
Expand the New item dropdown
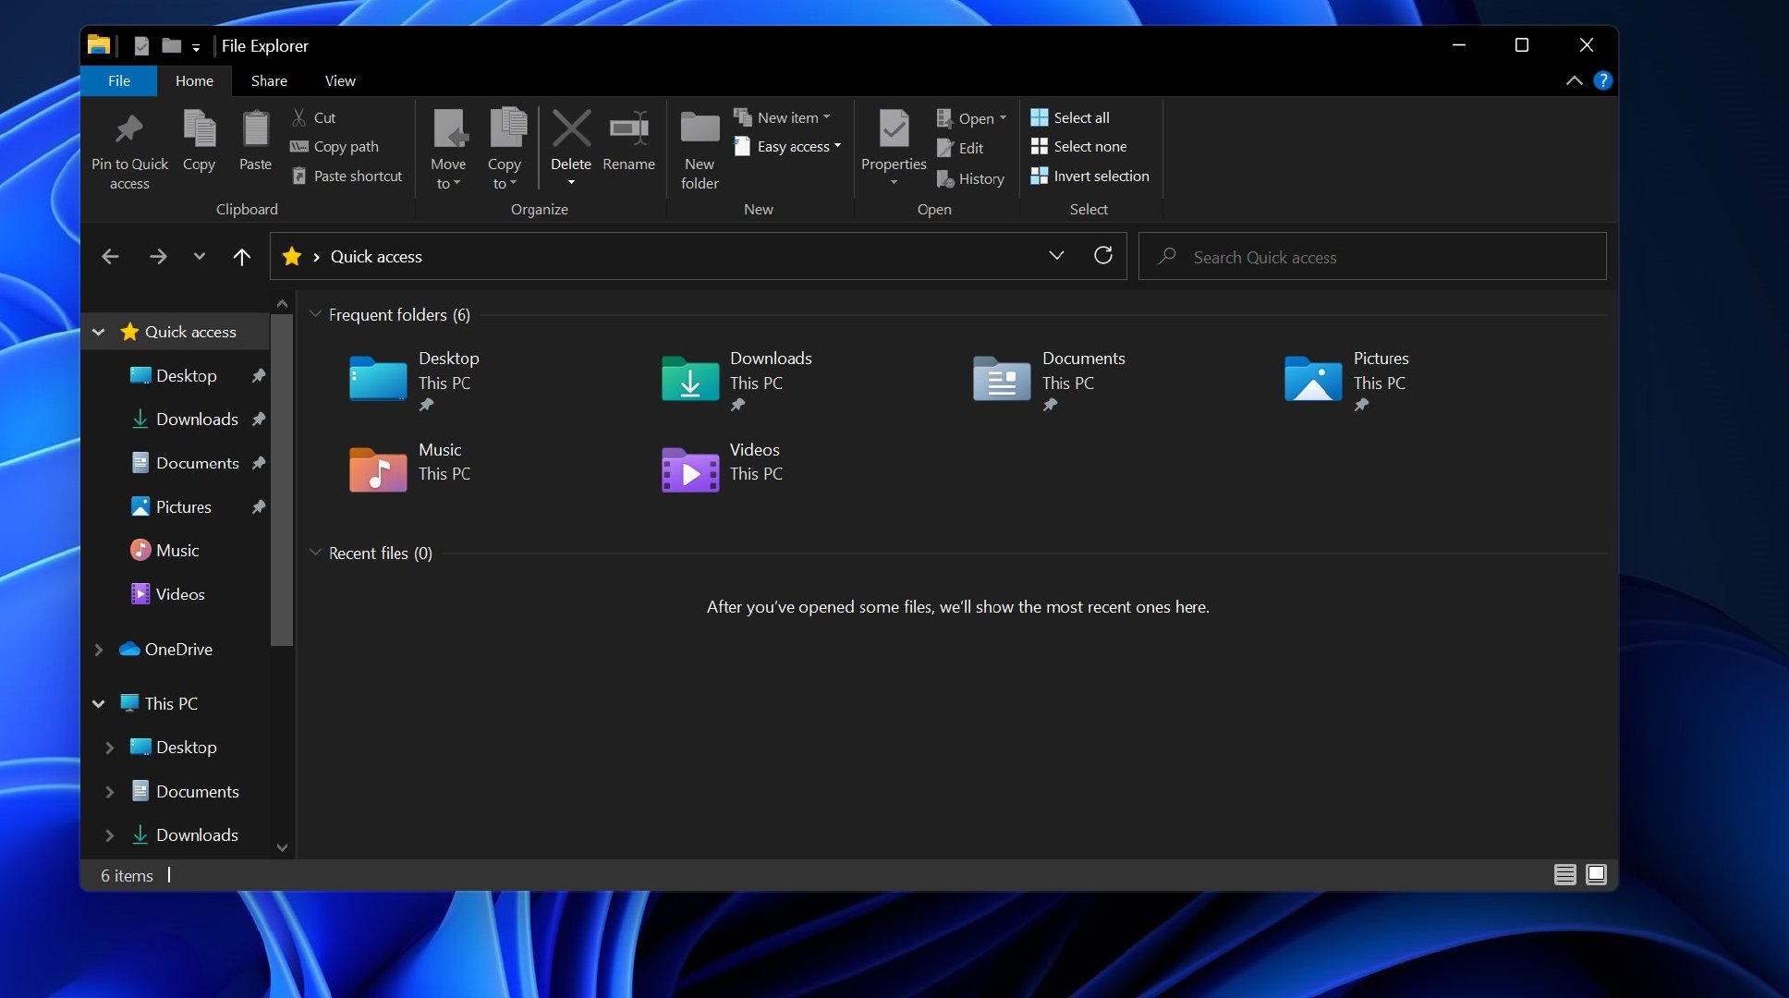784,117
